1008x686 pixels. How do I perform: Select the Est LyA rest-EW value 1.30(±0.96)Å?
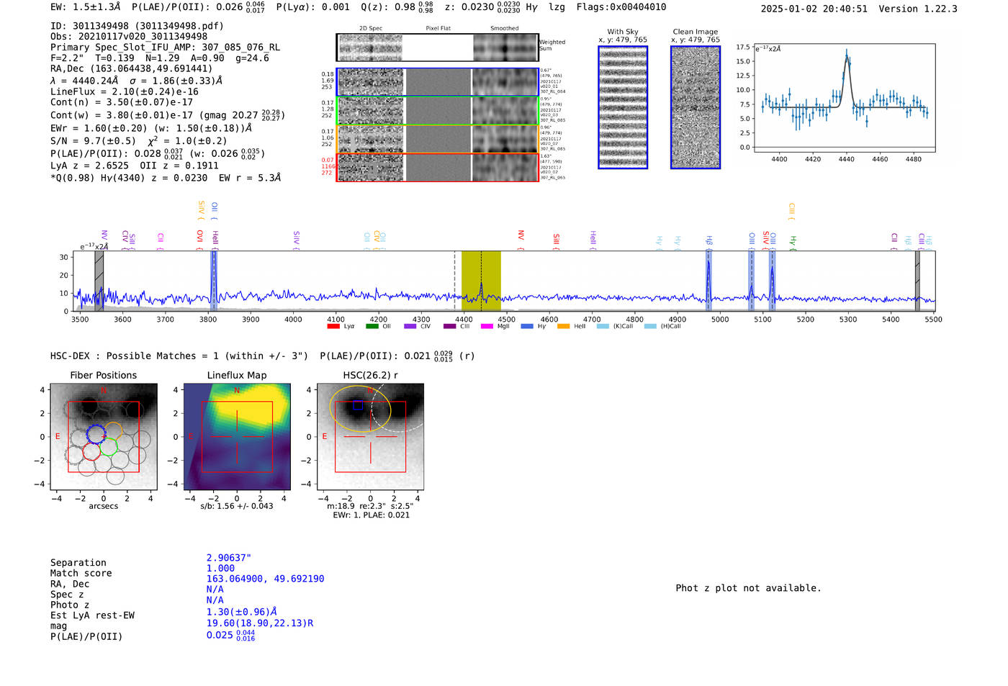pyautogui.click(x=242, y=612)
